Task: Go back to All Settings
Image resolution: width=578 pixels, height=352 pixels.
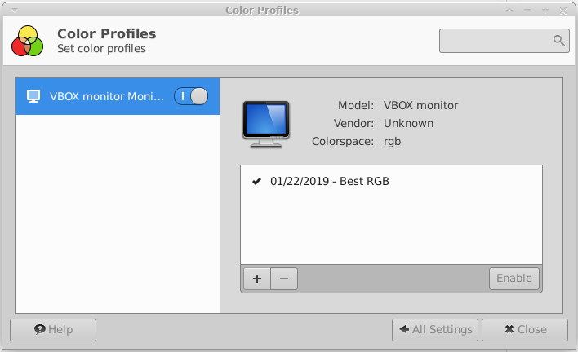Action: pyautogui.click(x=433, y=330)
